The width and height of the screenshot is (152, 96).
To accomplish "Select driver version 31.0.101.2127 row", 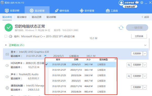I will (81, 70).
